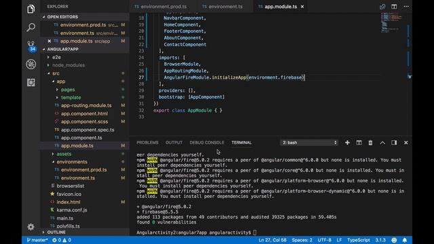The width and height of the screenshot is (434, 244).
Task: Create a new terminal with plus icon
Action: pos(347,143)
